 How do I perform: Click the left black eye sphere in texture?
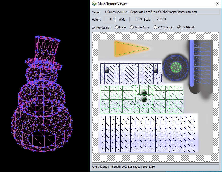coord(106,71)
